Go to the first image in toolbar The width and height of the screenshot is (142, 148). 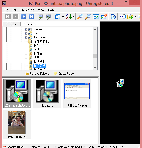pyautogui.click(x=8, y=17)
